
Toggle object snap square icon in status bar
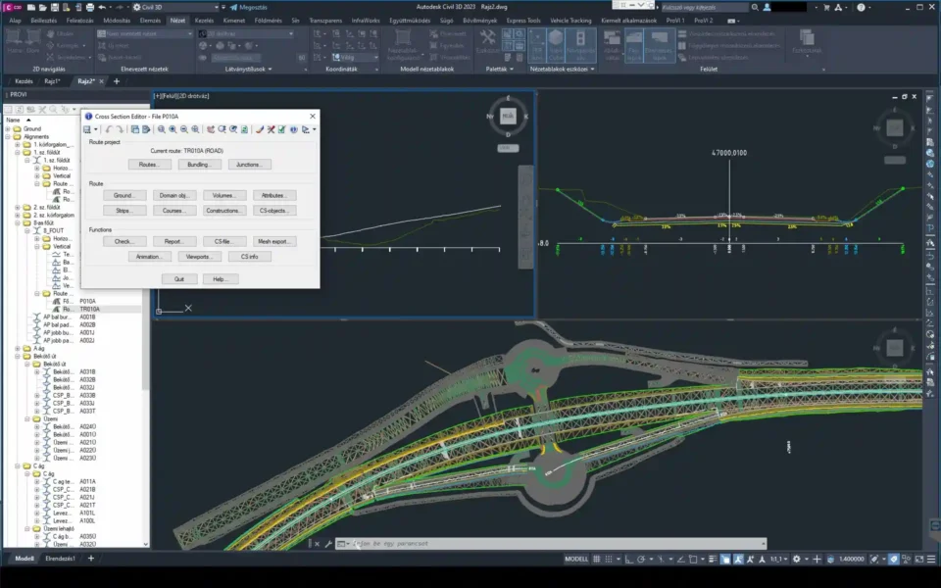click(693, 559)
